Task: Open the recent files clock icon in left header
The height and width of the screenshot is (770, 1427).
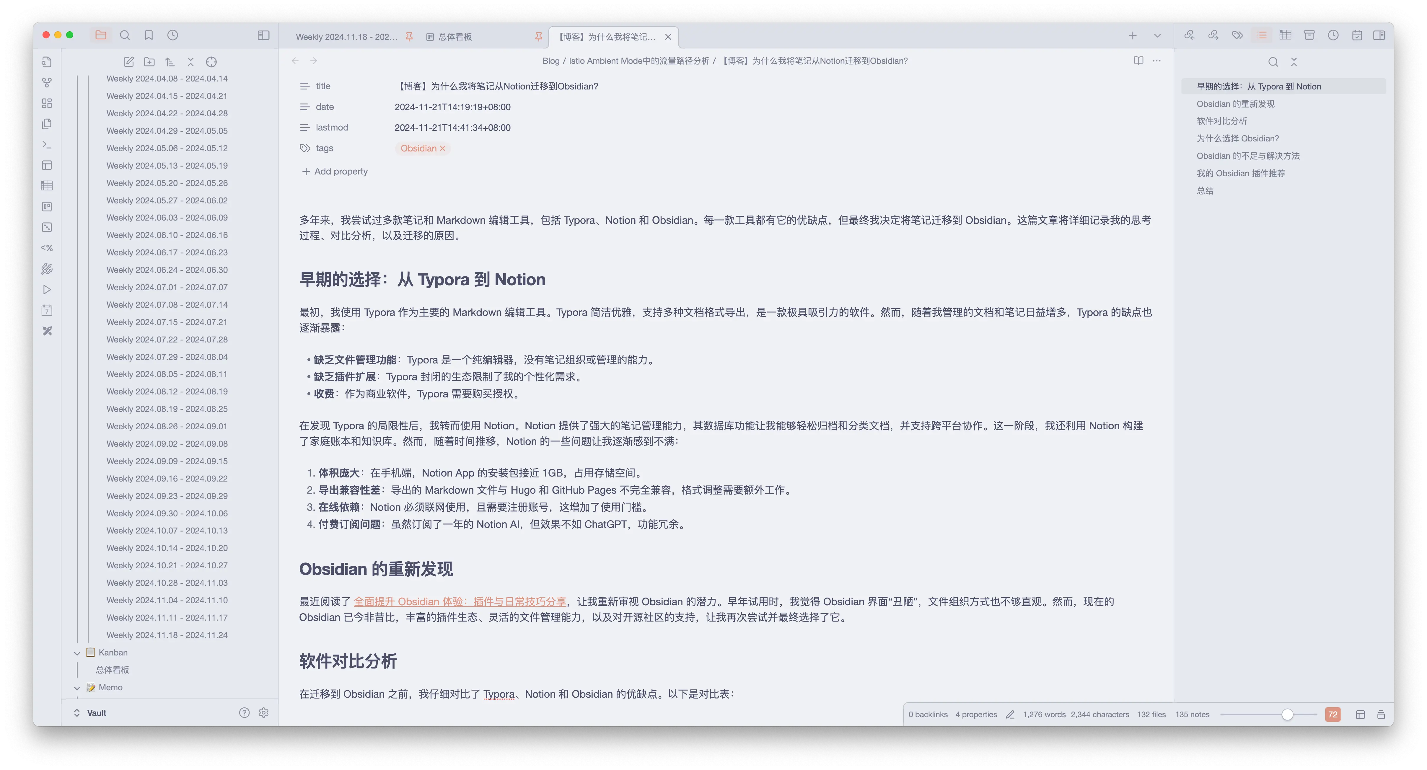Action: coord(173,35)
